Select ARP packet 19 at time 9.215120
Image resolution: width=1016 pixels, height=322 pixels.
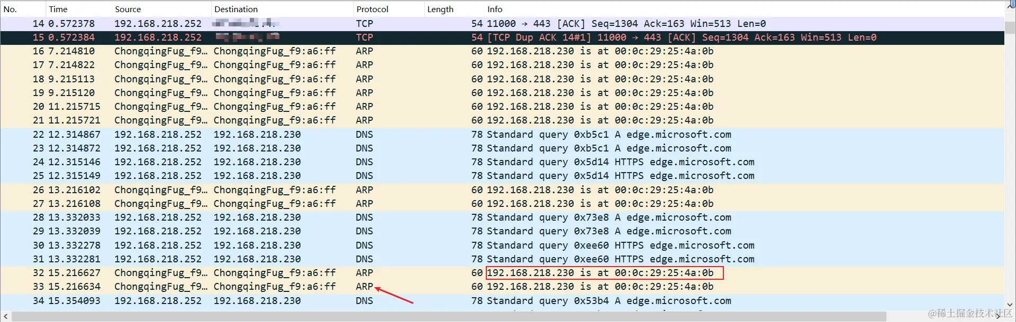click(502, 93)
